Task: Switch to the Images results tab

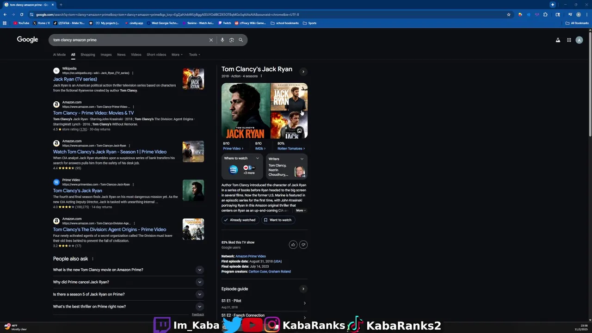Action: 106,55
